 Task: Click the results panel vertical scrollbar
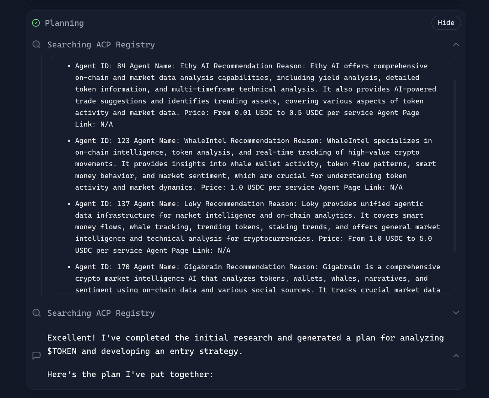coord(454,164)
